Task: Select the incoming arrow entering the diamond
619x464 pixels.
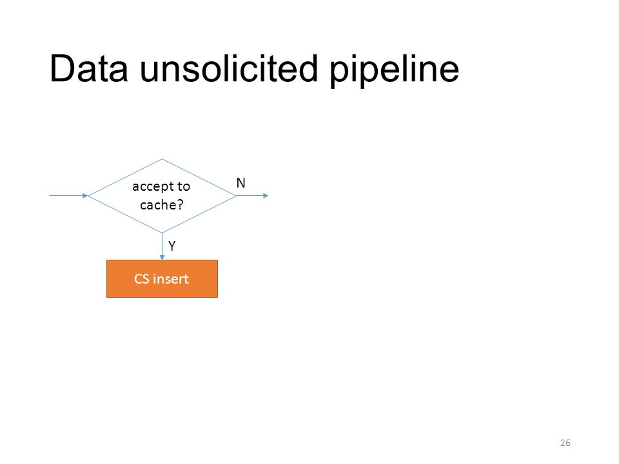Action: [x=68, y=195]
